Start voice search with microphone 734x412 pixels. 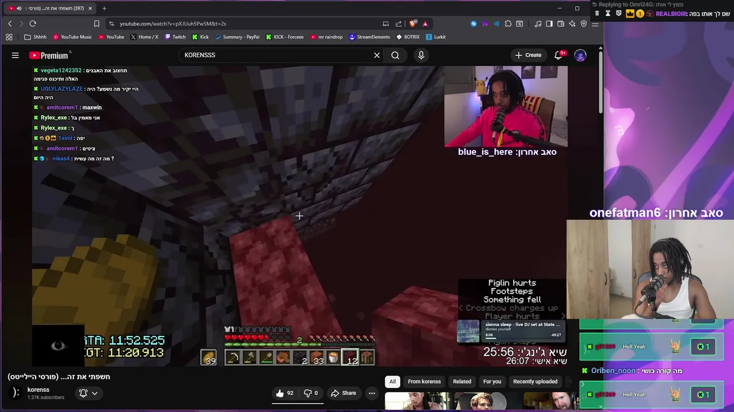[421, 56]
